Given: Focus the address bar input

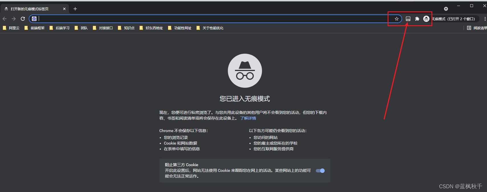Looking at the screenshot, I should click(x=215, y=19).
